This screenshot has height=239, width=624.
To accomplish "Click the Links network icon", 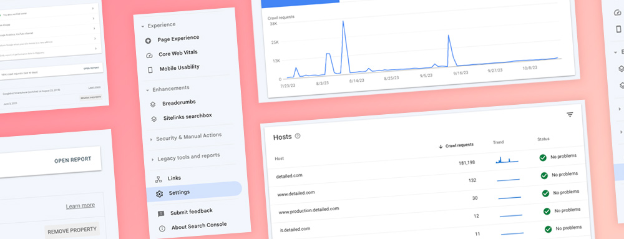I will pos(158,179).
